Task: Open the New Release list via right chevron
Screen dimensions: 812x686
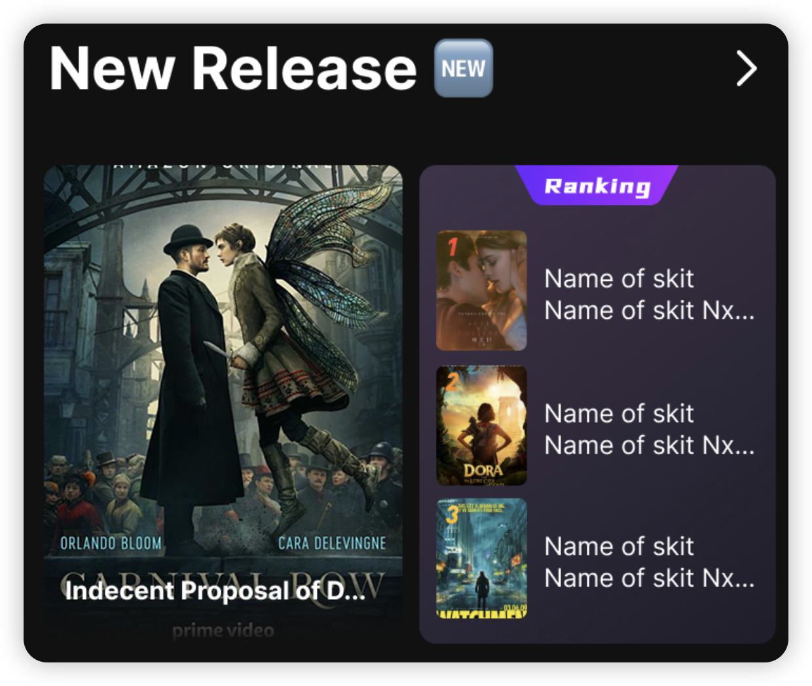Action: tap(747, 68)
